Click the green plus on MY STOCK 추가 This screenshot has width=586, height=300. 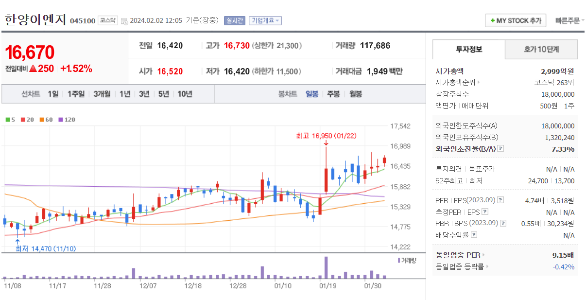[x=493, y=21]
